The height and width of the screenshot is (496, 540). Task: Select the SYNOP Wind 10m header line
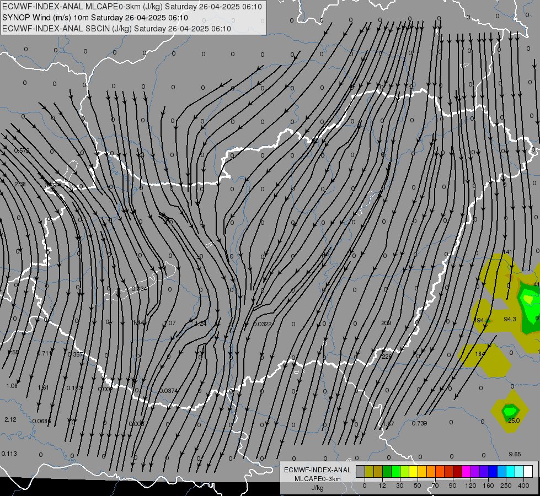point(95,18)
